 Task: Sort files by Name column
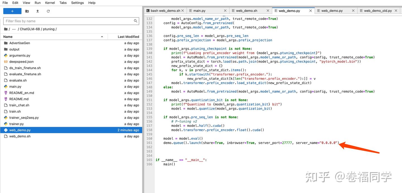click(8, 37)
